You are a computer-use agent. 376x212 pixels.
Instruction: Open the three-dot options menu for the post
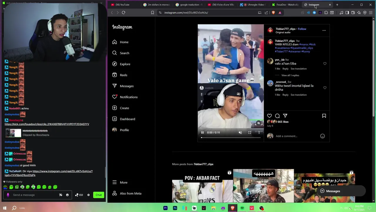[x=324, y=30]
